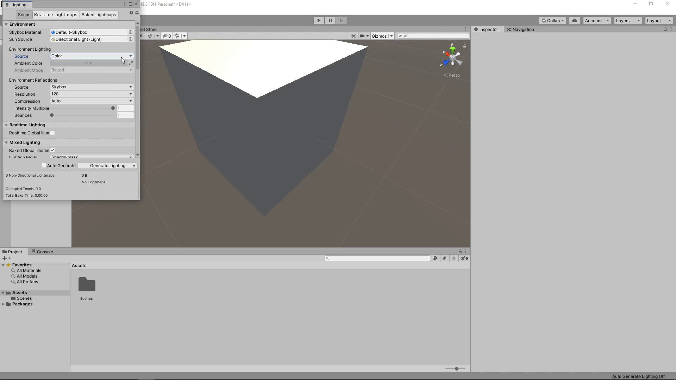Click the Ambient Color eyedropper
Image resolution: width=676 pixels, height=380 pixels.
tap(131, 63)
